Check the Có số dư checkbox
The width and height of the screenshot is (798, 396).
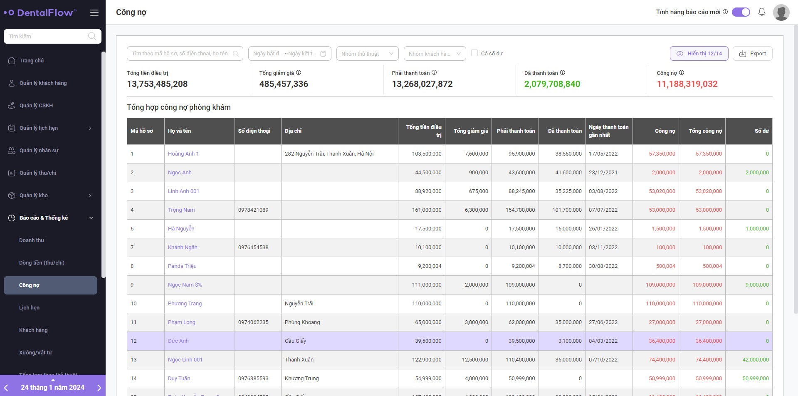coord(474,53)
